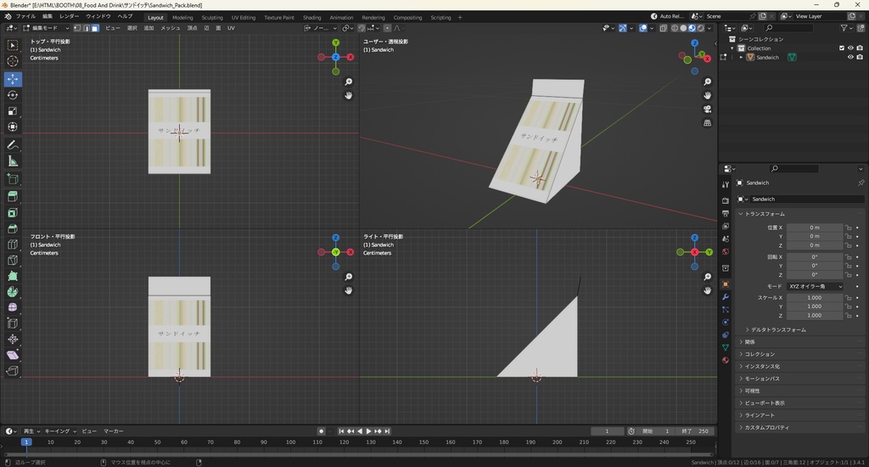Click the Move tool icon
This screenshot has width=869, height=467.
click(13, 78)
